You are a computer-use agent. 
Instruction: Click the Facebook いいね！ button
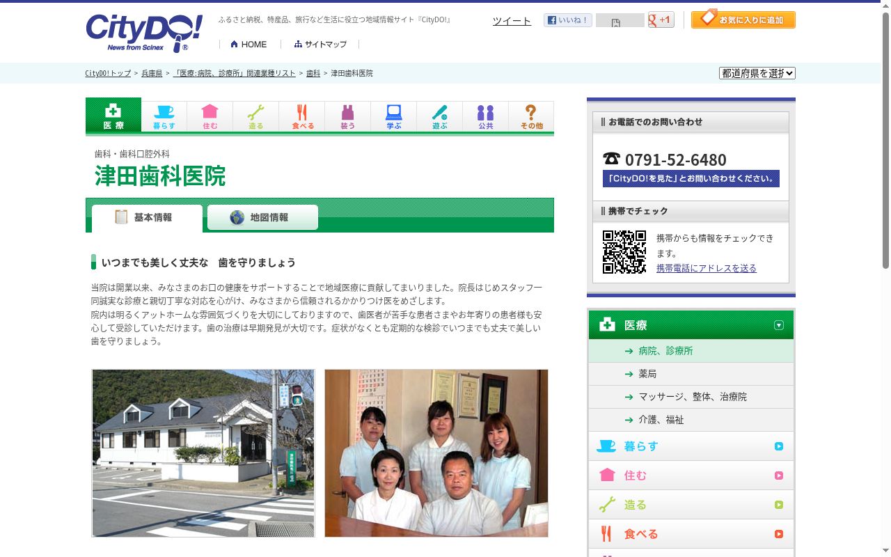click(568, 20)
